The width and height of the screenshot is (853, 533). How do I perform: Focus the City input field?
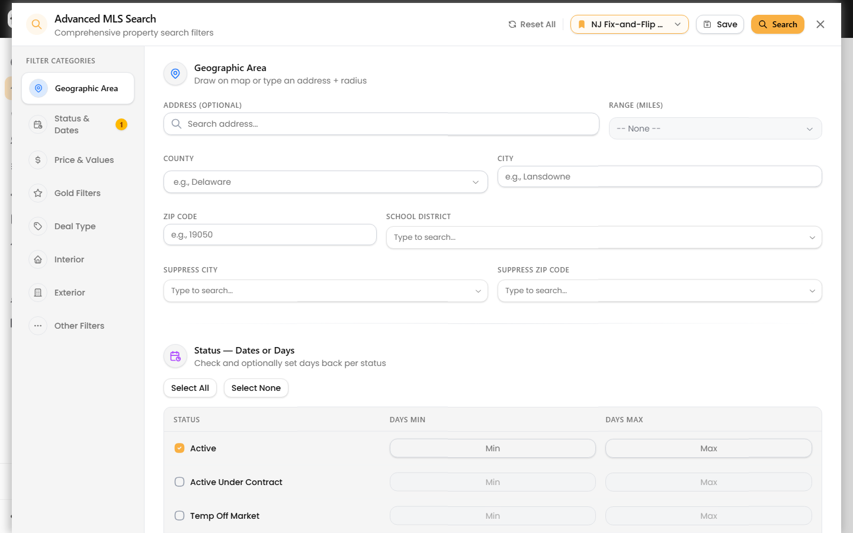pyautogui.click(x=660, y=176)
